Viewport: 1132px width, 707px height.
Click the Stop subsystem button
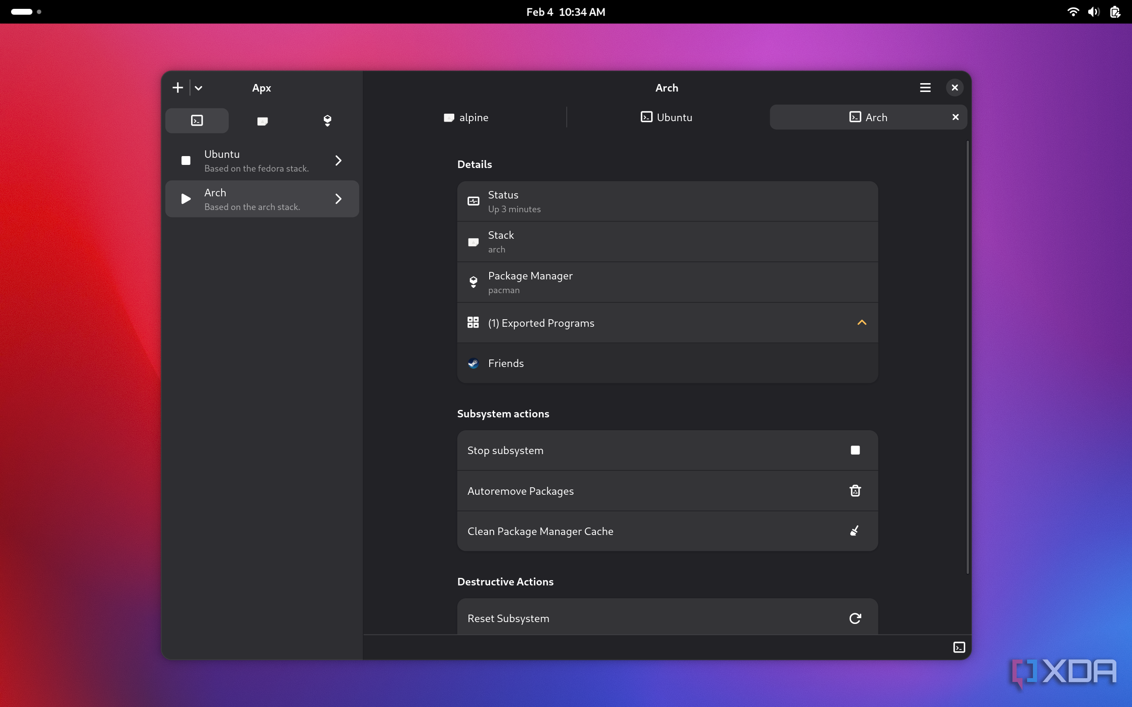tap(668, 450)
